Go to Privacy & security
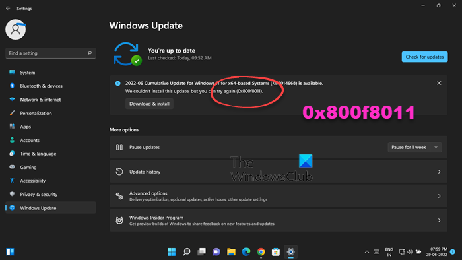This screenshot has width=462, height=260. (x=51, y=194)
